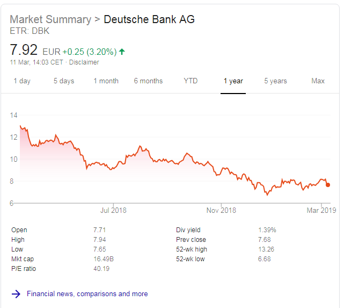View the Max time range
Image resolution: width=344 pixels, height=308 pixels.
click(318, 81)
